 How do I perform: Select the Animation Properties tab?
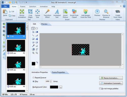click(x=40, y=72)
